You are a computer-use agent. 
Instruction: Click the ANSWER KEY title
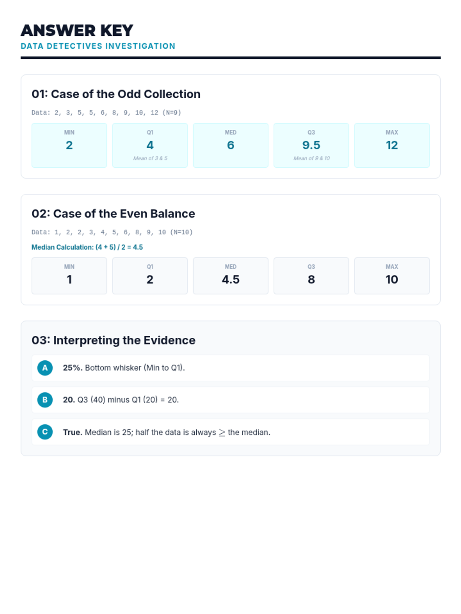pyautogui.click(x=77, y=30)
